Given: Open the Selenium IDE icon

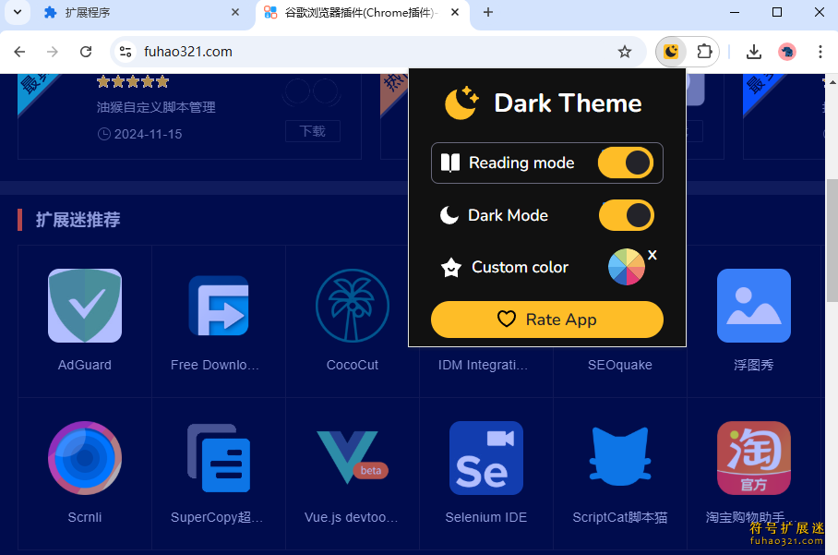Looking at the screenshot, I should [x=486, y=458].
